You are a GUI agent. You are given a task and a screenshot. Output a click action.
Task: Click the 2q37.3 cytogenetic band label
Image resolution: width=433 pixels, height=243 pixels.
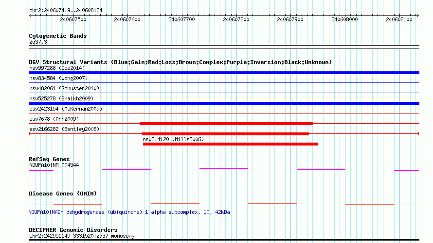pos(38,42)
